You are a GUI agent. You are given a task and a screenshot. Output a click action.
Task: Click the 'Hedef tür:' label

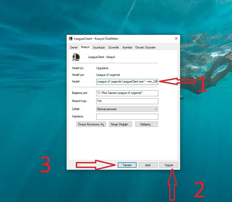pos(78,68)
